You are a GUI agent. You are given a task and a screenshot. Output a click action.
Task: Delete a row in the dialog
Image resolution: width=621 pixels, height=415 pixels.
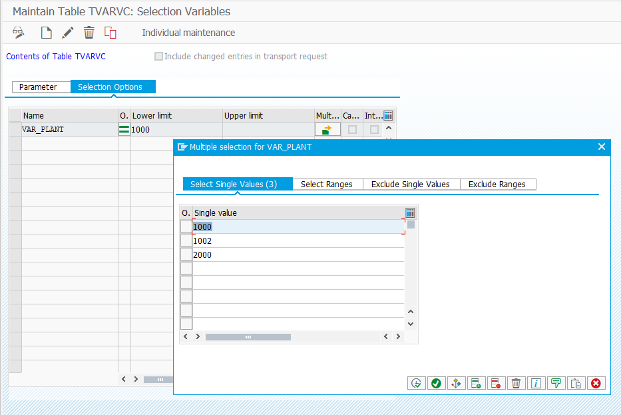coord(496,383)
